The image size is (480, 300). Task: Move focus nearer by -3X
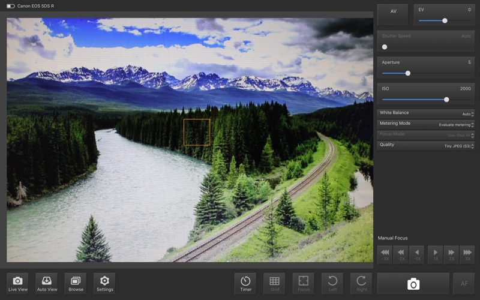click(385, 254)
